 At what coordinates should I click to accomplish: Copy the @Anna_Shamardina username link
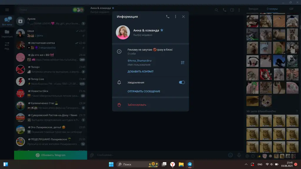coord(139,60)
